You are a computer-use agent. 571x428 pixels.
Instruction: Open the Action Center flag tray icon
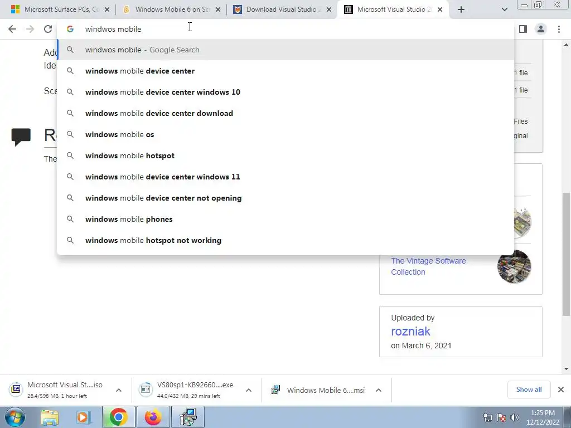tap(501, 418)
